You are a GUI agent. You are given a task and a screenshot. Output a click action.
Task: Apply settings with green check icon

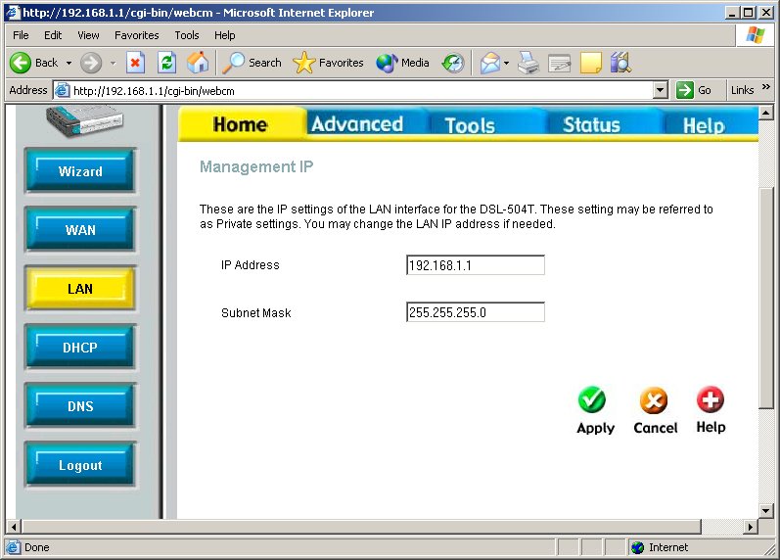(x=592, y=399)
